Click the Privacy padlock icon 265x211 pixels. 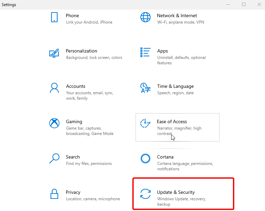pos(54,194)
